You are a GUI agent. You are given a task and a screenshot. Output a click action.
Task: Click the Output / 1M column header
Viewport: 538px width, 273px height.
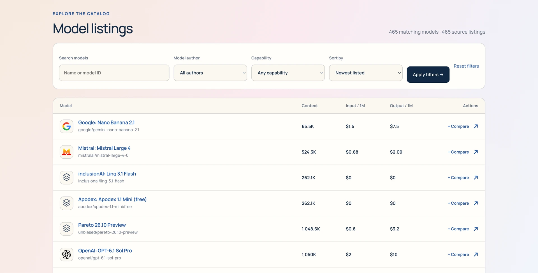[401, 106]
